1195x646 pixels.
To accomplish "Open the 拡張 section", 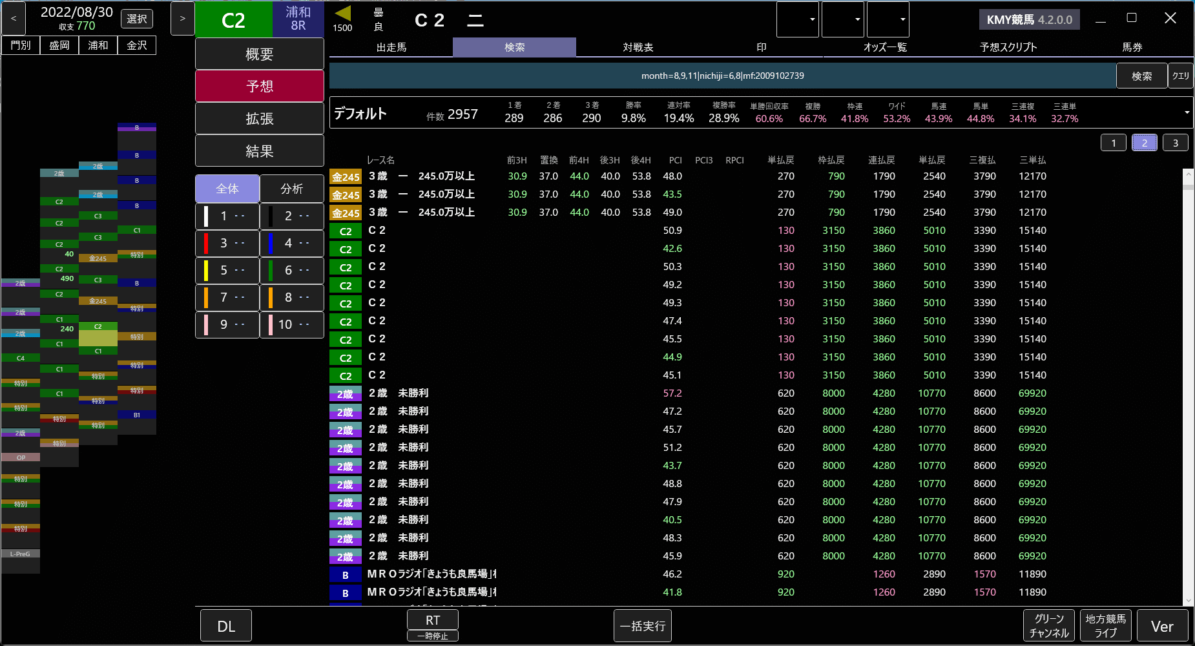I will [x=260, y=118].
